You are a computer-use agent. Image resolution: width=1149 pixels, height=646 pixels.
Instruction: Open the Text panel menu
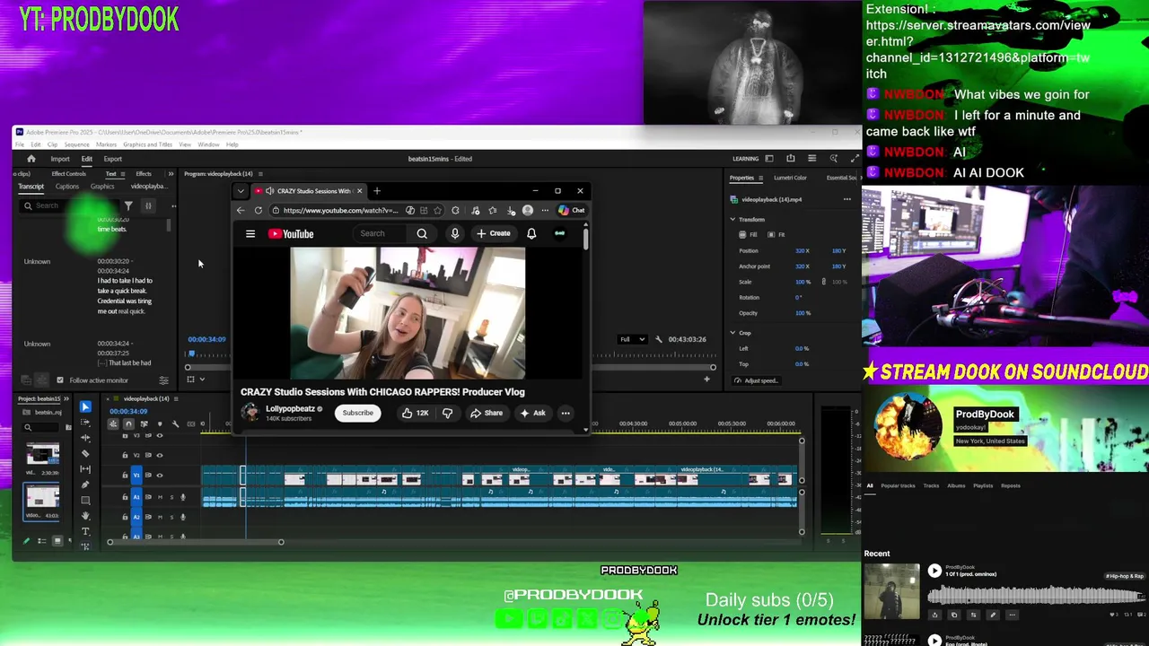(x=122, y=174)
